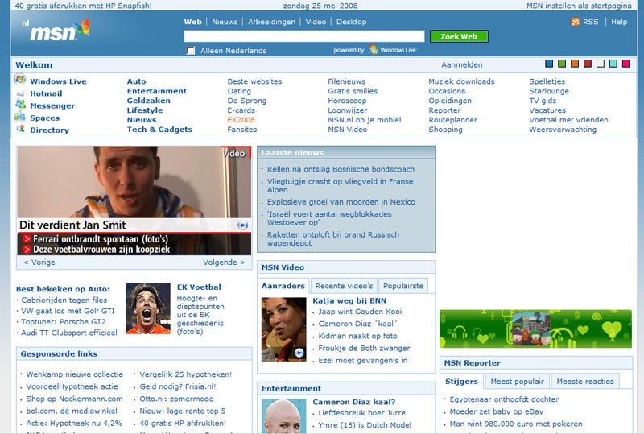This screenshot has width=644, height=434.
Task: Select the Populairste video tab
Action: [403, 286]
